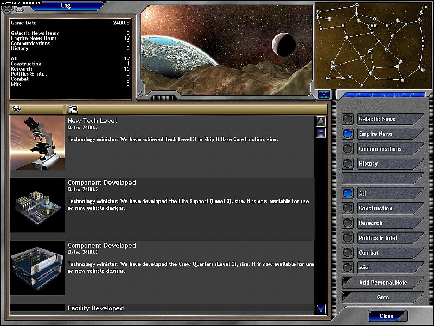Viewport: 434px width, 326px height.
Task: Click the blue marker on the log scrollbar
Action: pyautogui.click(x=320, y=133)
